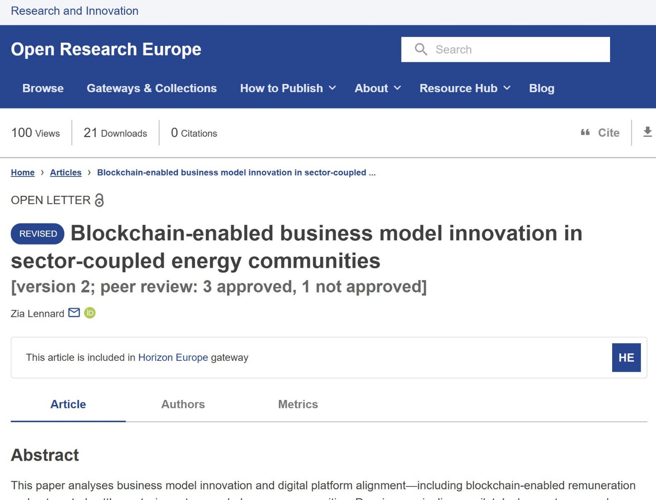This screenshot has width=656, height=500.
Task: Open the Horizon Europe gateway link
Action: [173, 357]
